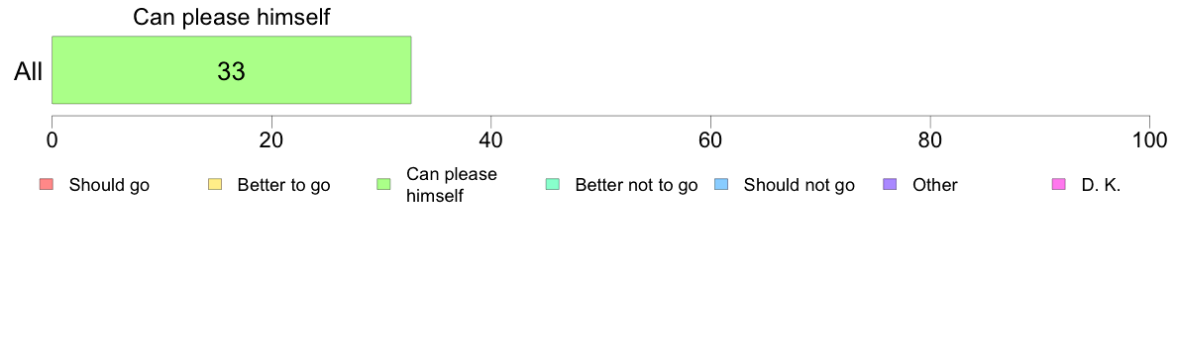Image resolution: width=1177 pixels, height=364 pixels.
Task: Click the 40 axis tick label
Action: pyautogui.click(x=490, y=140)
